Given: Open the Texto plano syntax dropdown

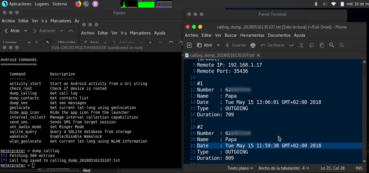Looking at the screenshot, I should [x=240, y=168].
